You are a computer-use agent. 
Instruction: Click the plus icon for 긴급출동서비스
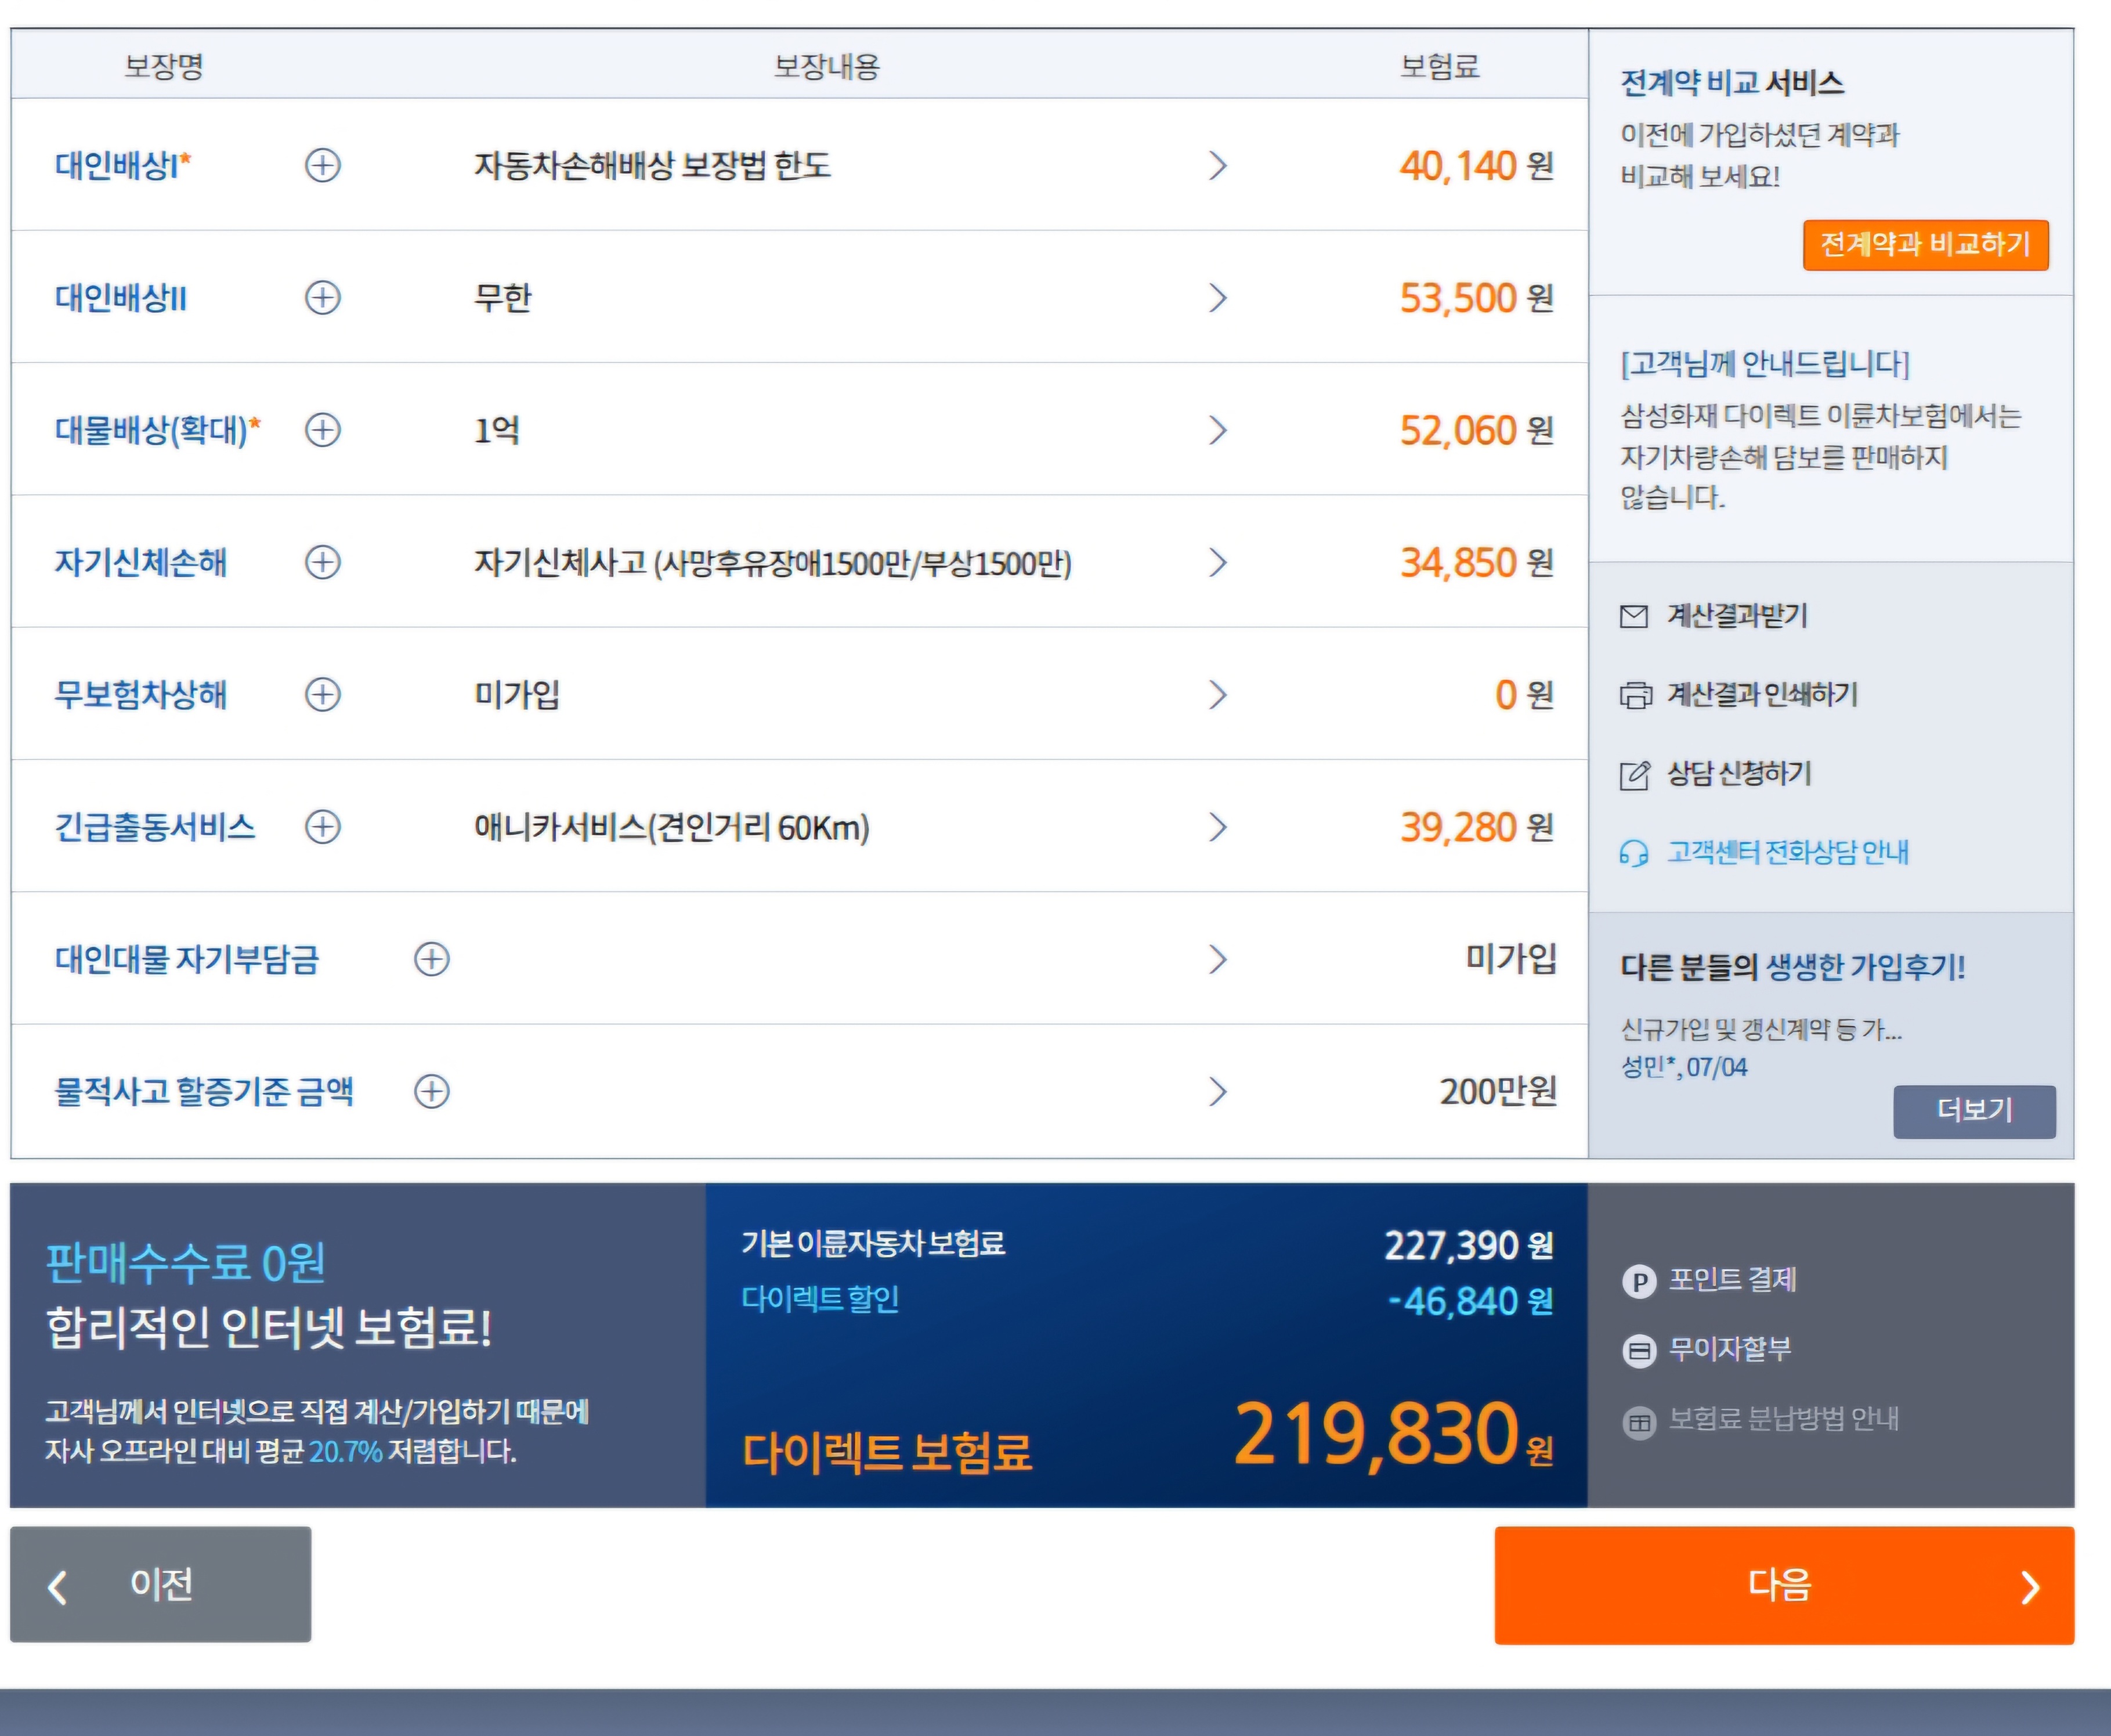click(x=322, y=827)
